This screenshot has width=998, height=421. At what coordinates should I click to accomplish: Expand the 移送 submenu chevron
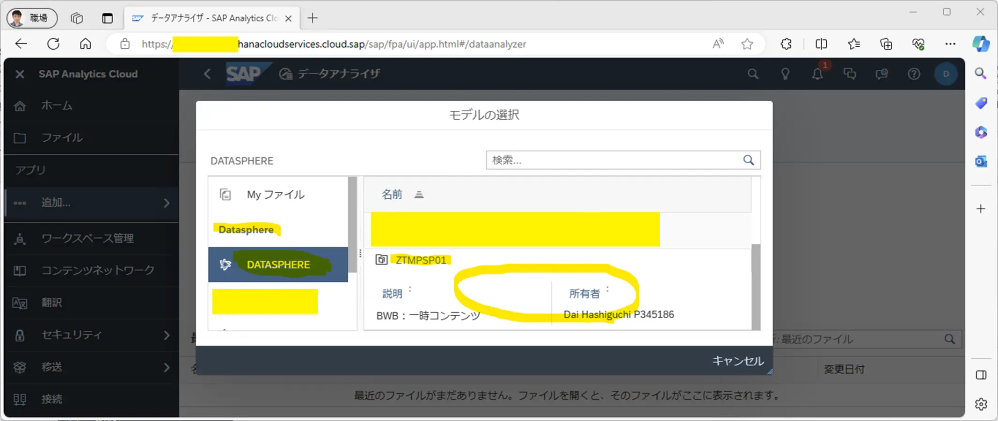[x=167, y=367]
